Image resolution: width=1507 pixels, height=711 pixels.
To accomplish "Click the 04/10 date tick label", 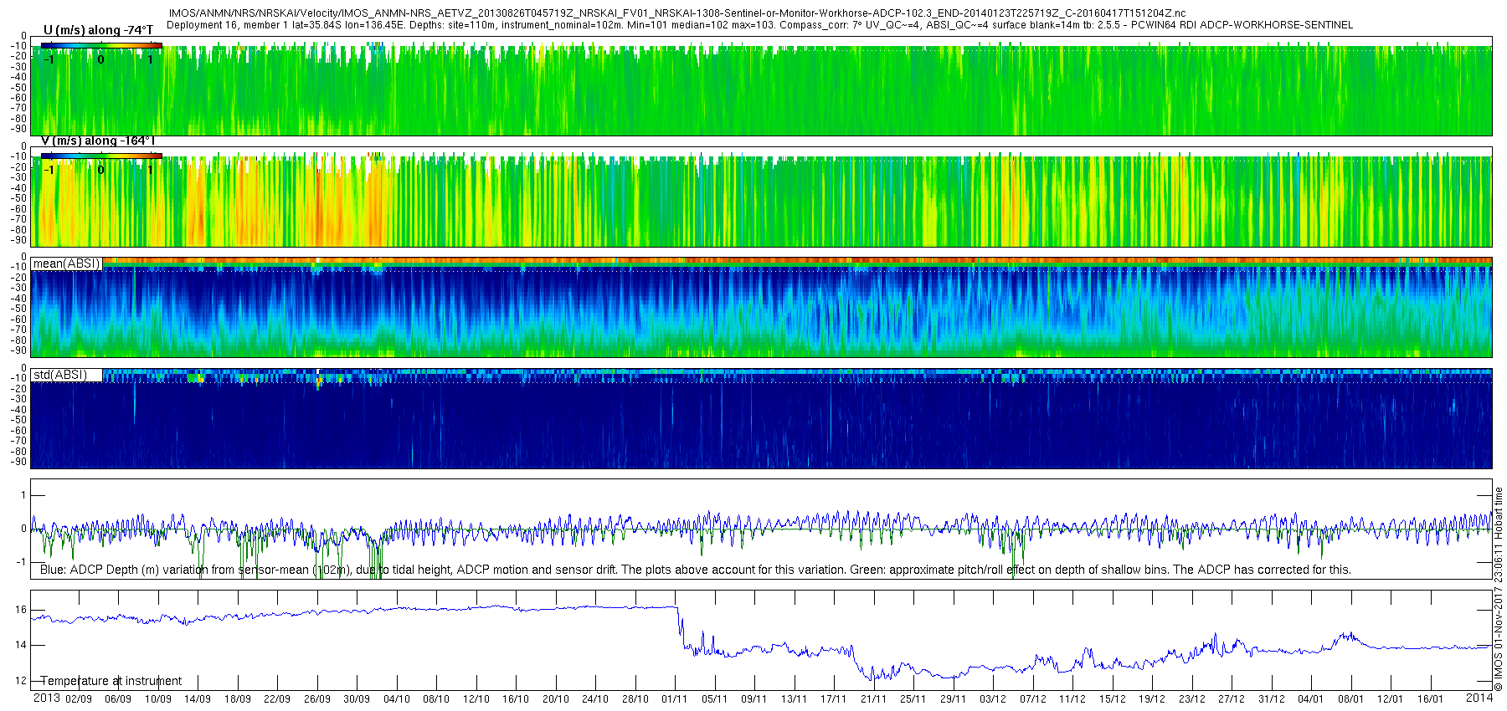I will 396,699.
